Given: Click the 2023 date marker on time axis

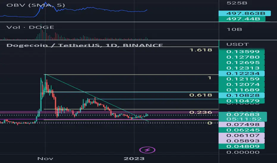Looking at the screenshot, I should click(x=134, y=159).
